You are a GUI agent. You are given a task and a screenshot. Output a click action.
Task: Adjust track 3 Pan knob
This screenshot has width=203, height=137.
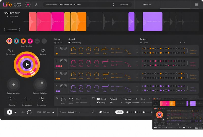[x=89, y=74]
